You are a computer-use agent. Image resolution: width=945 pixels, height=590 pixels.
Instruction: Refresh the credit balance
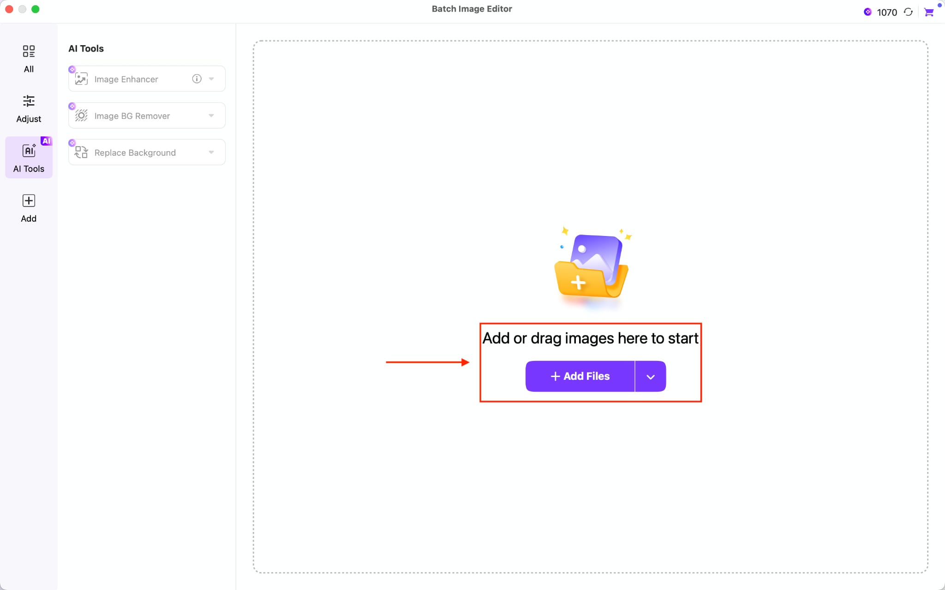(907, 12)
